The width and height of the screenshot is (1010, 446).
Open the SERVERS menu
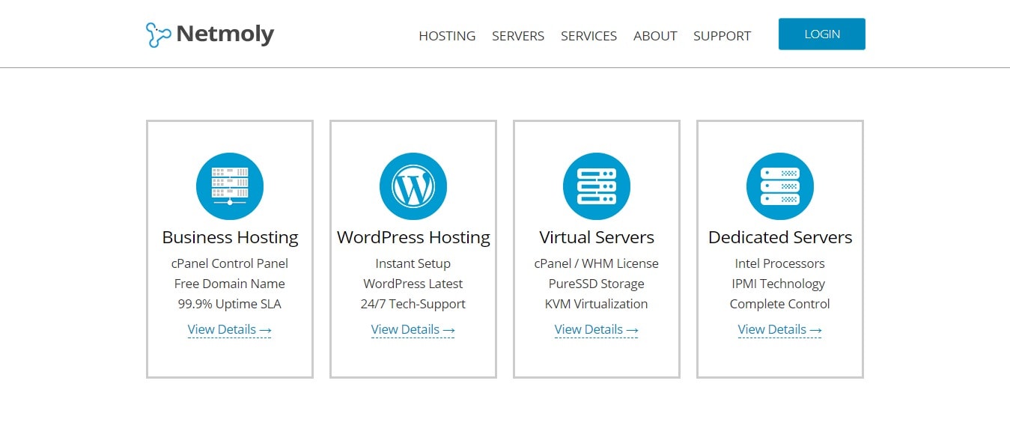[x=518, y=36]
